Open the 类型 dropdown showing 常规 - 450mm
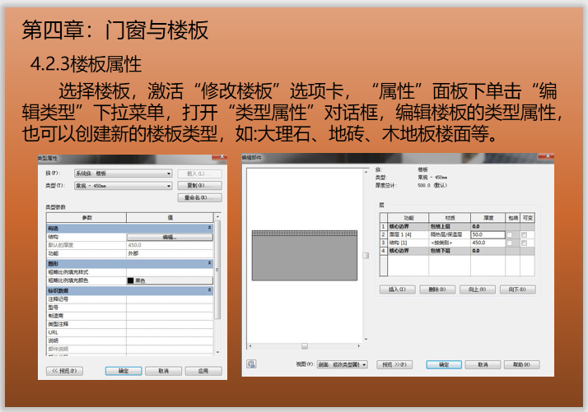The image size is (588, 412). [x=123, y=186]
